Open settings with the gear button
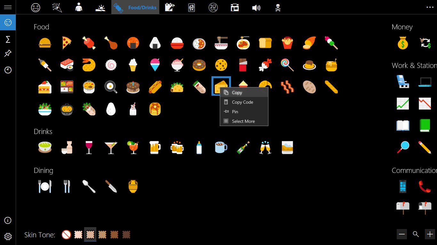 pyautogui.click(x=7, y=236)
